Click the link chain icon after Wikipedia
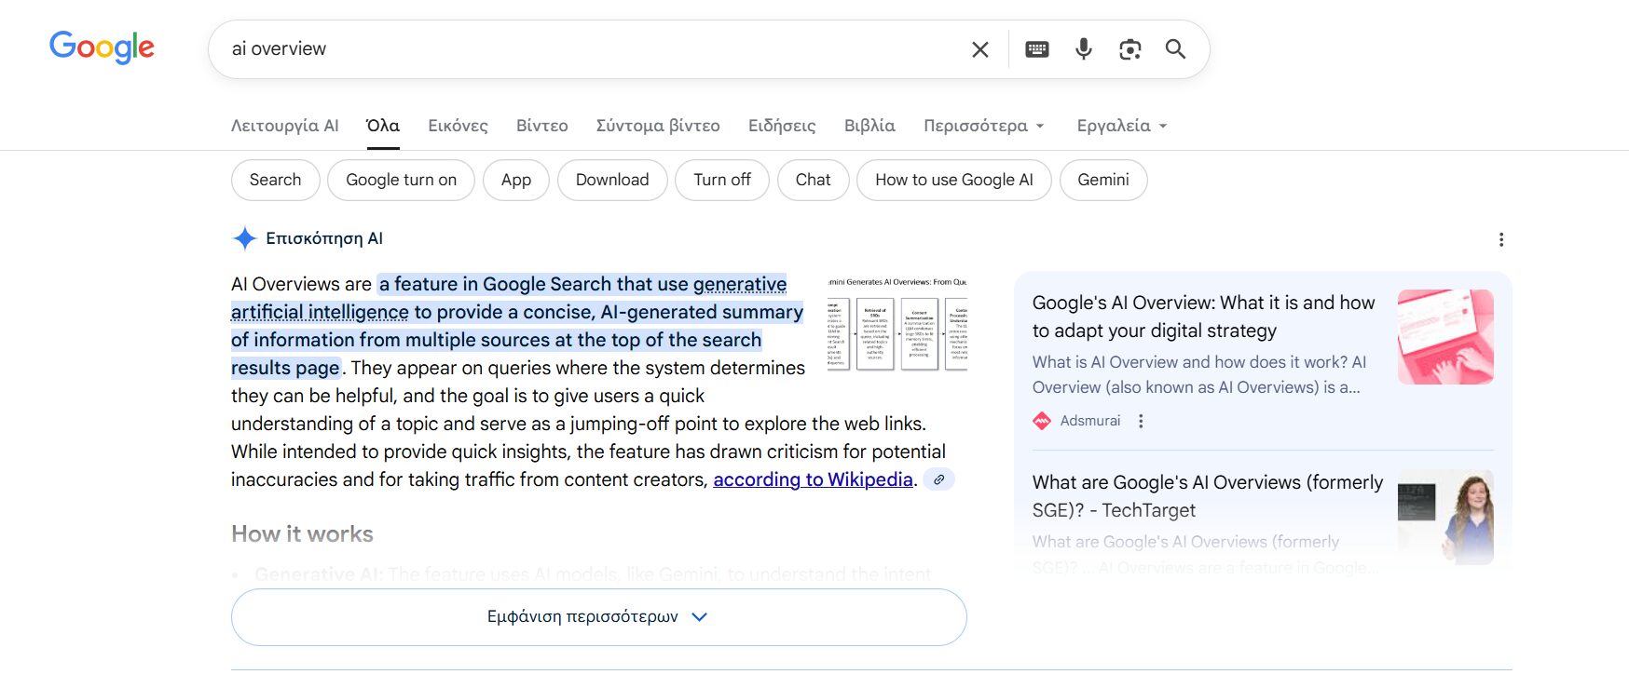Image resolution: width=1629 pixels, height=688 pixels. [938, 479]
